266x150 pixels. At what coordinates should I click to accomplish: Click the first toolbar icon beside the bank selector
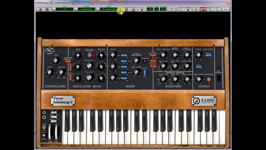click(x=41, y=10)
